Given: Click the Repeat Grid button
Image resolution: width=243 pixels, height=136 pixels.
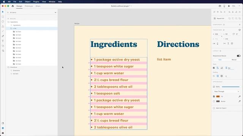Looking at the screenshot, I should tap(219, 19).
